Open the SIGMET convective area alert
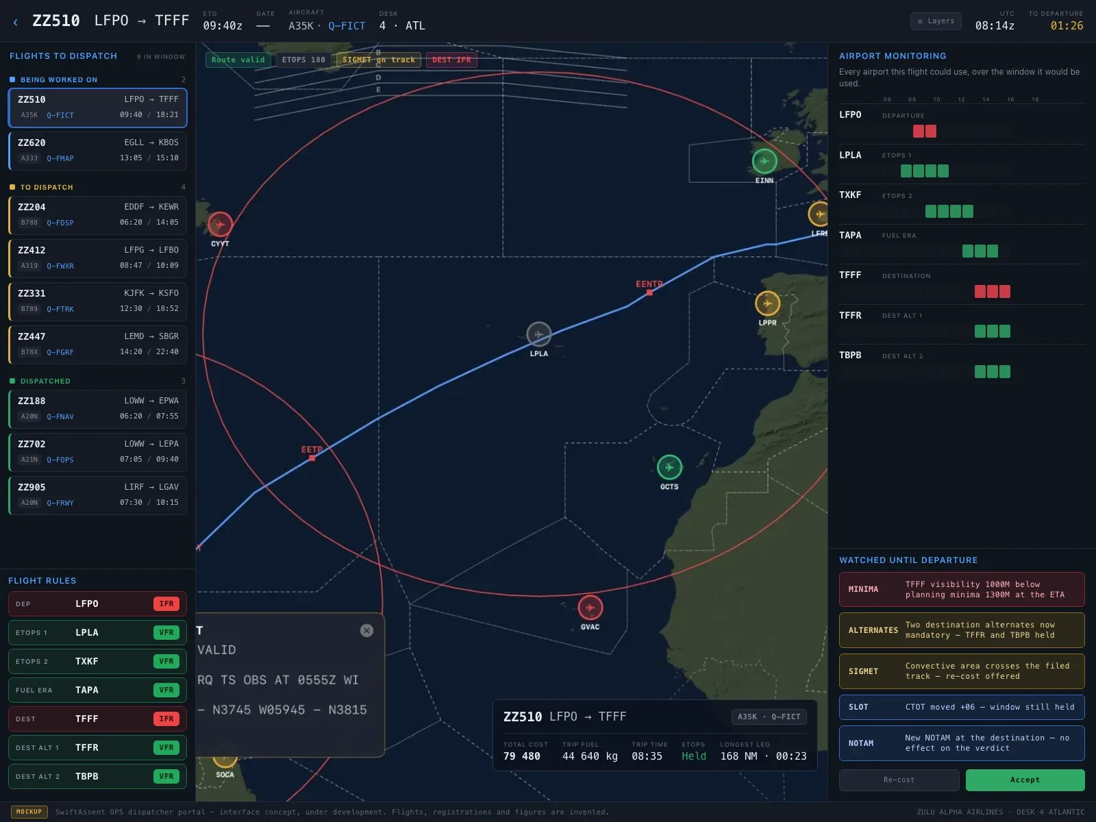This screenshot has width=1096, height=822. coord(962,671)
